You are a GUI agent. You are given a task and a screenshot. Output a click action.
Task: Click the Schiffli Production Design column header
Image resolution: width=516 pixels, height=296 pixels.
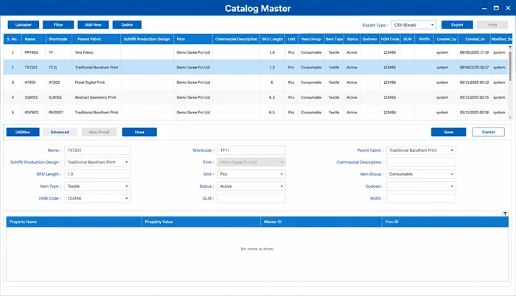tap(147, 39)
